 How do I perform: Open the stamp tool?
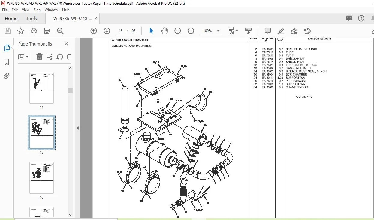307,31
